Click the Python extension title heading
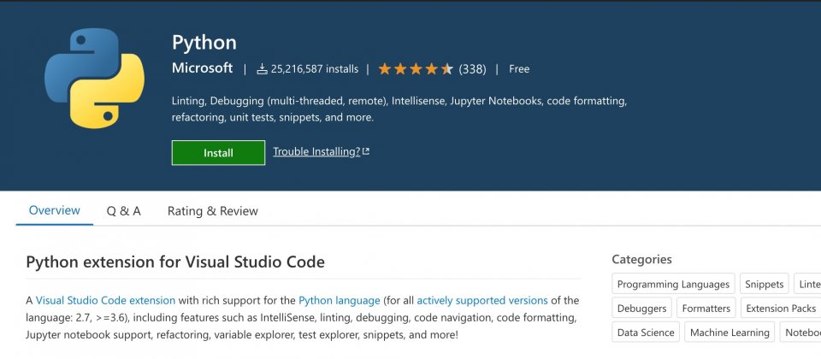The image size is (821, 359). click(x=204, y=43)
